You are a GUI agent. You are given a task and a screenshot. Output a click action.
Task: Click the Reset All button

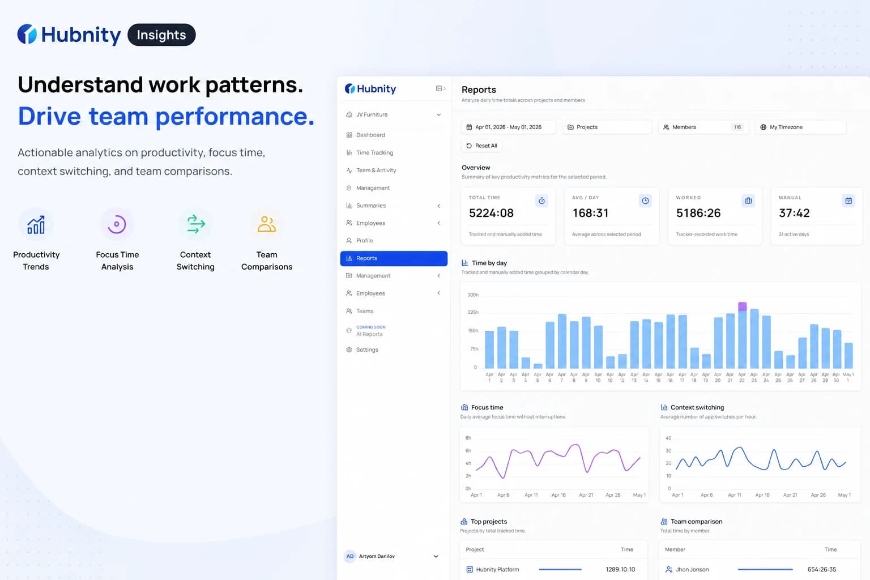(482, 146)
